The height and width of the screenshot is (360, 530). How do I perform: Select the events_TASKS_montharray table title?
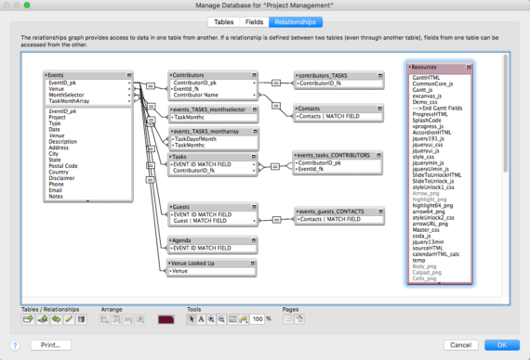point(206,132)
